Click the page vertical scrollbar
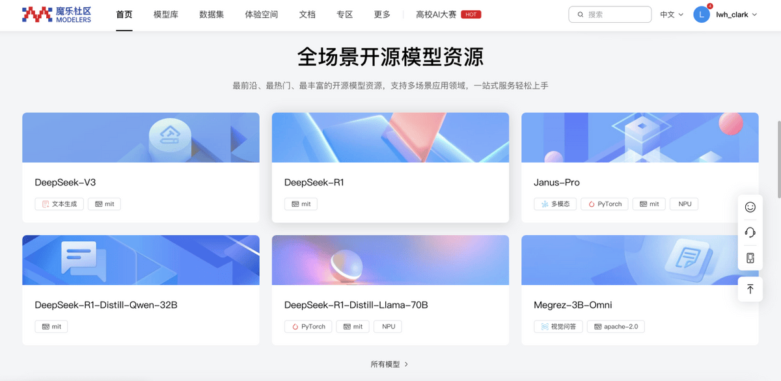781x381 pixels. click(778, 159)
